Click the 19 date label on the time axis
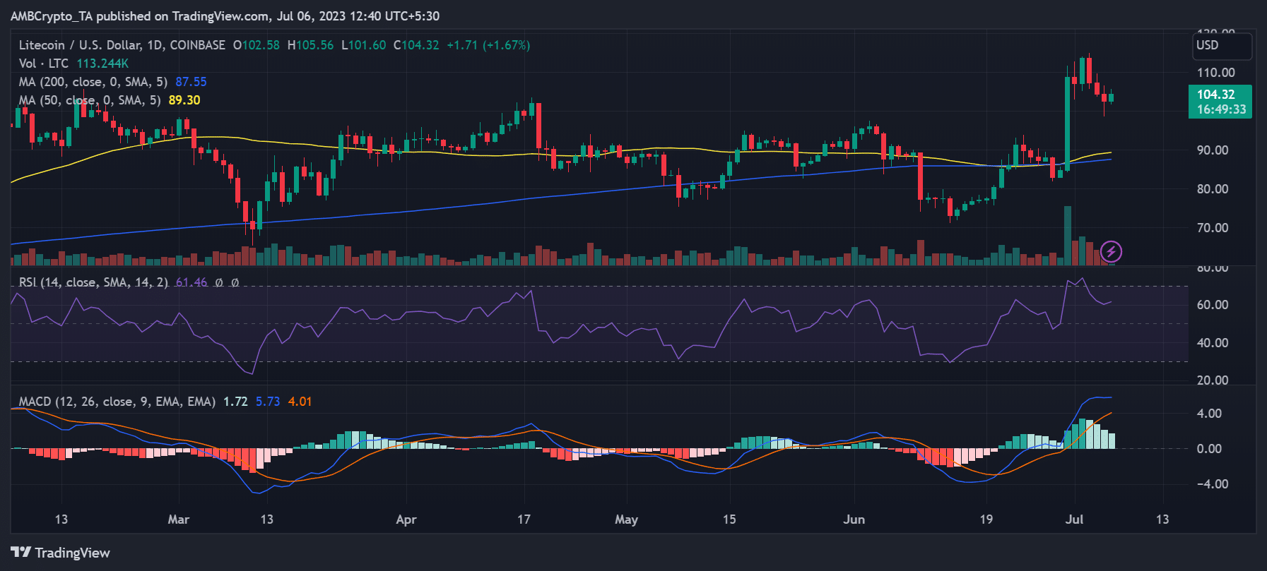 click(986, 519)
